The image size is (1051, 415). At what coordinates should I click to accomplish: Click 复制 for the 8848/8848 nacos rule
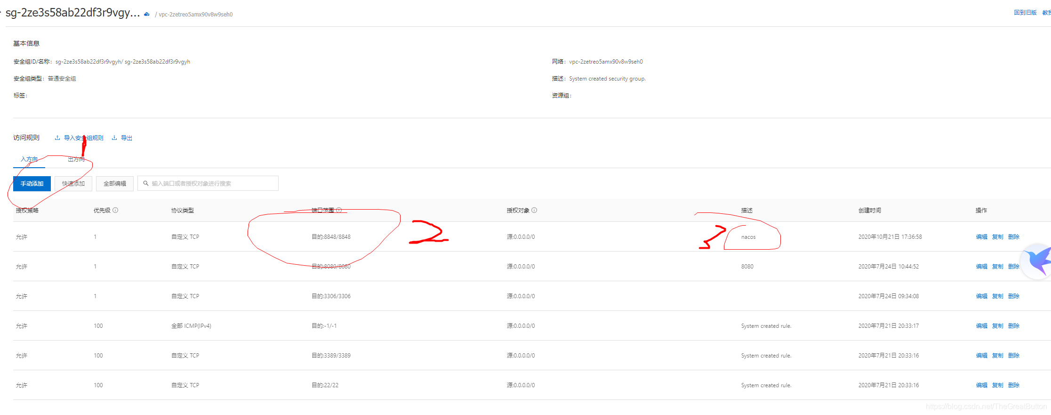click(x=998, y=237)
